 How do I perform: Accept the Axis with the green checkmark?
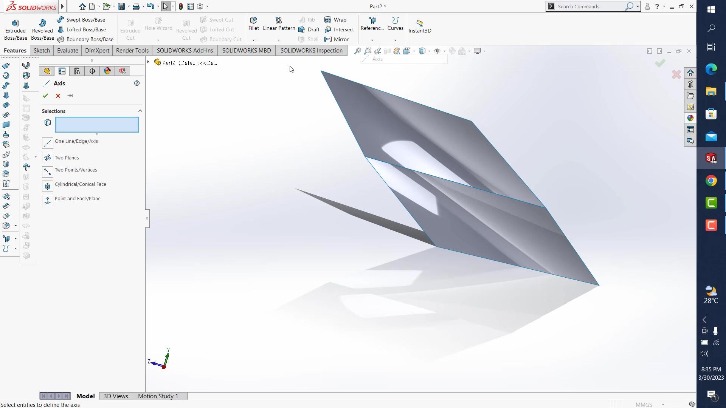click(45, 96)
